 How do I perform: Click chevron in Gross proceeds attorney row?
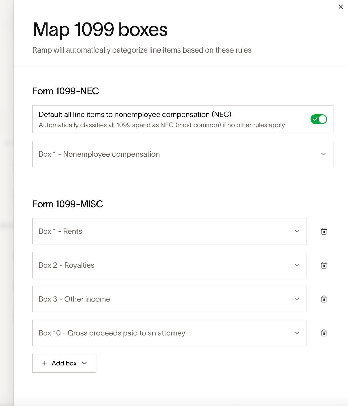pyautogui.click(x=297, y=333)
